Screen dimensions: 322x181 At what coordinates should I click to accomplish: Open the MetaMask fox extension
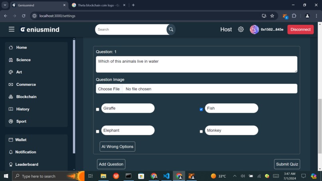[285, 16]
